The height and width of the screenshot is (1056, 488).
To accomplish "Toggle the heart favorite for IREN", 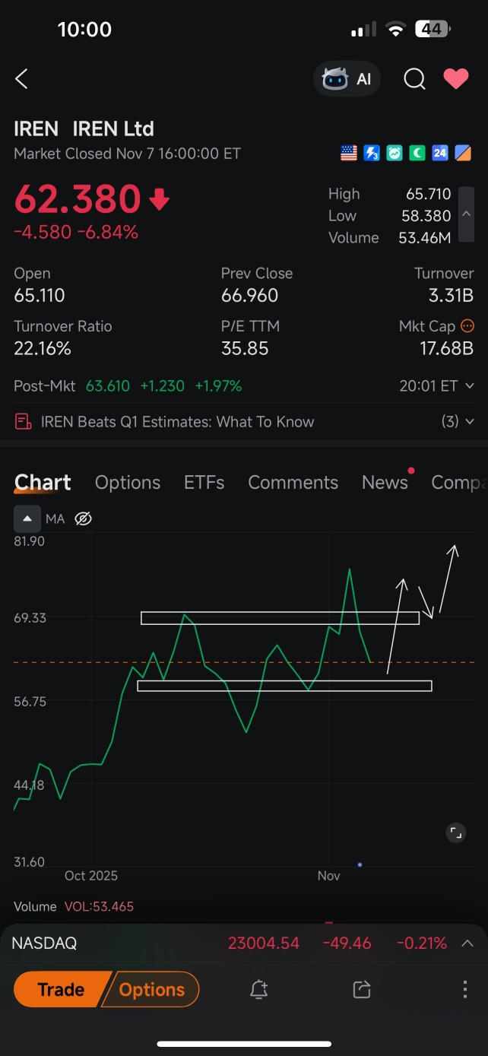I will coord(456,79).
